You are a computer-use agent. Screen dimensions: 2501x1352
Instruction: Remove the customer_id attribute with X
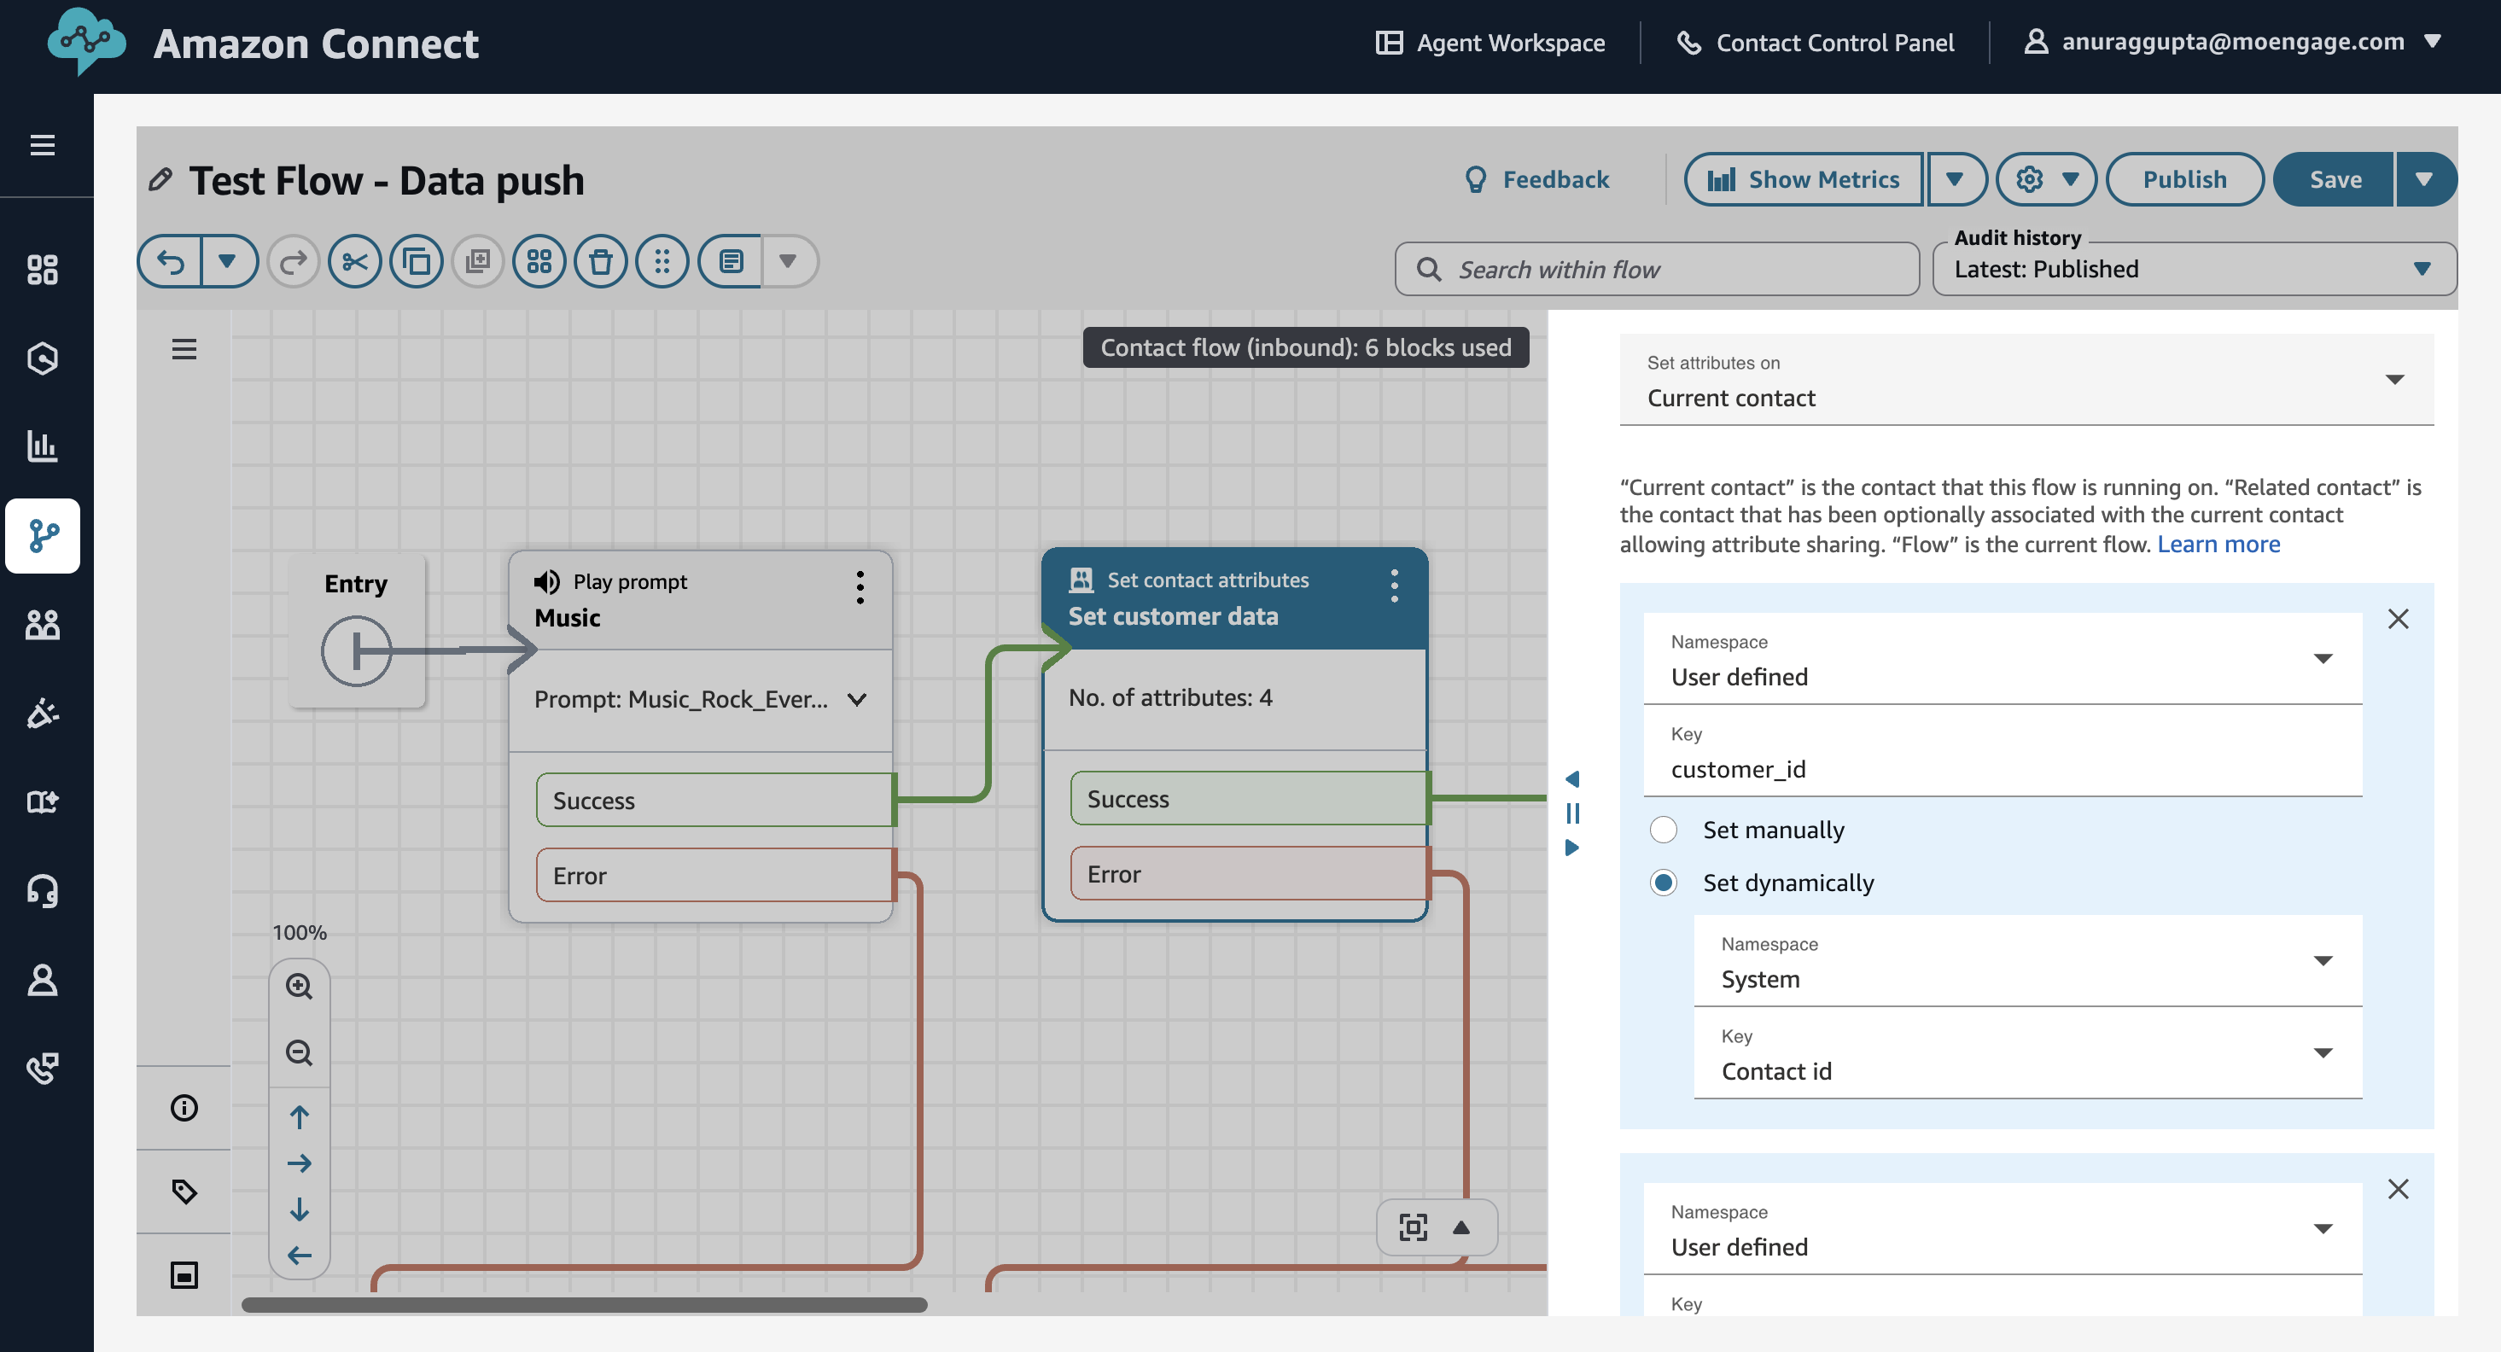[x=2398, y=618]
